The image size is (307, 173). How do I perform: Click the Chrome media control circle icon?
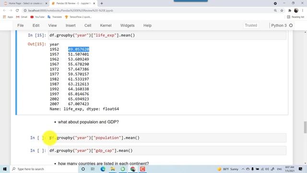[x=275, y=3]
